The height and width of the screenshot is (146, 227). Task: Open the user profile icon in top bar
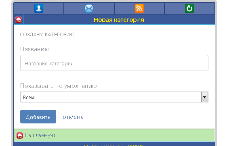39,8
